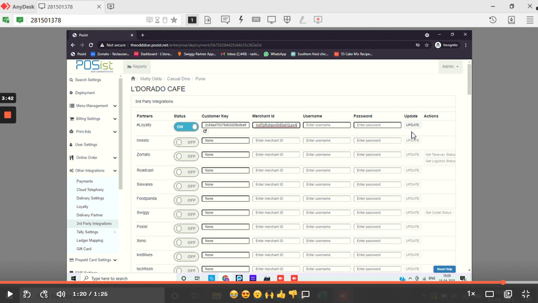The image size is (538, 303).
Task: Mute the video volume speaker icon
Action: pos(61,294)
